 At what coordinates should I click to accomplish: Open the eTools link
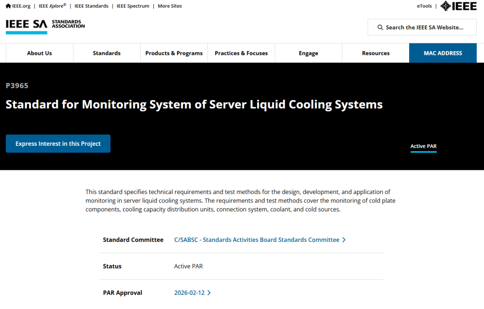(424, 6)
